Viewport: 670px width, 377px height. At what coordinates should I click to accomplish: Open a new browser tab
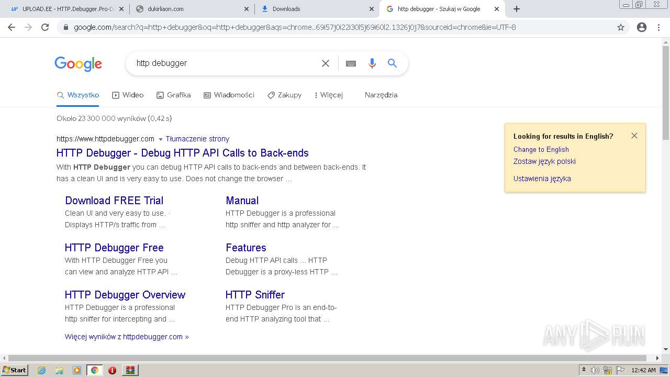pyautogui.click(x=517, y=9)
